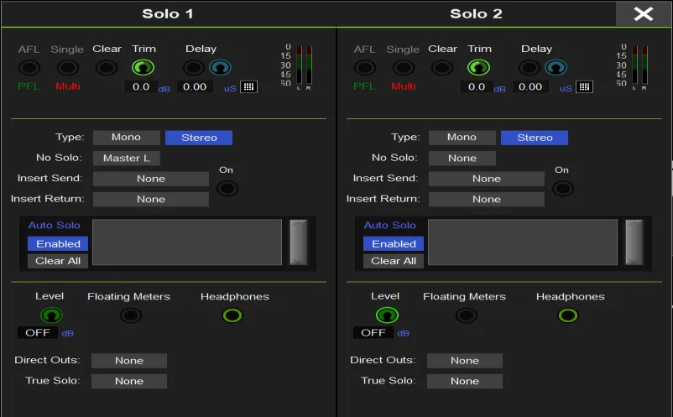Click the Delay 0.00 uS value in Solo 2
Screen dimensions: 673x417
click(x=530, y=86)
